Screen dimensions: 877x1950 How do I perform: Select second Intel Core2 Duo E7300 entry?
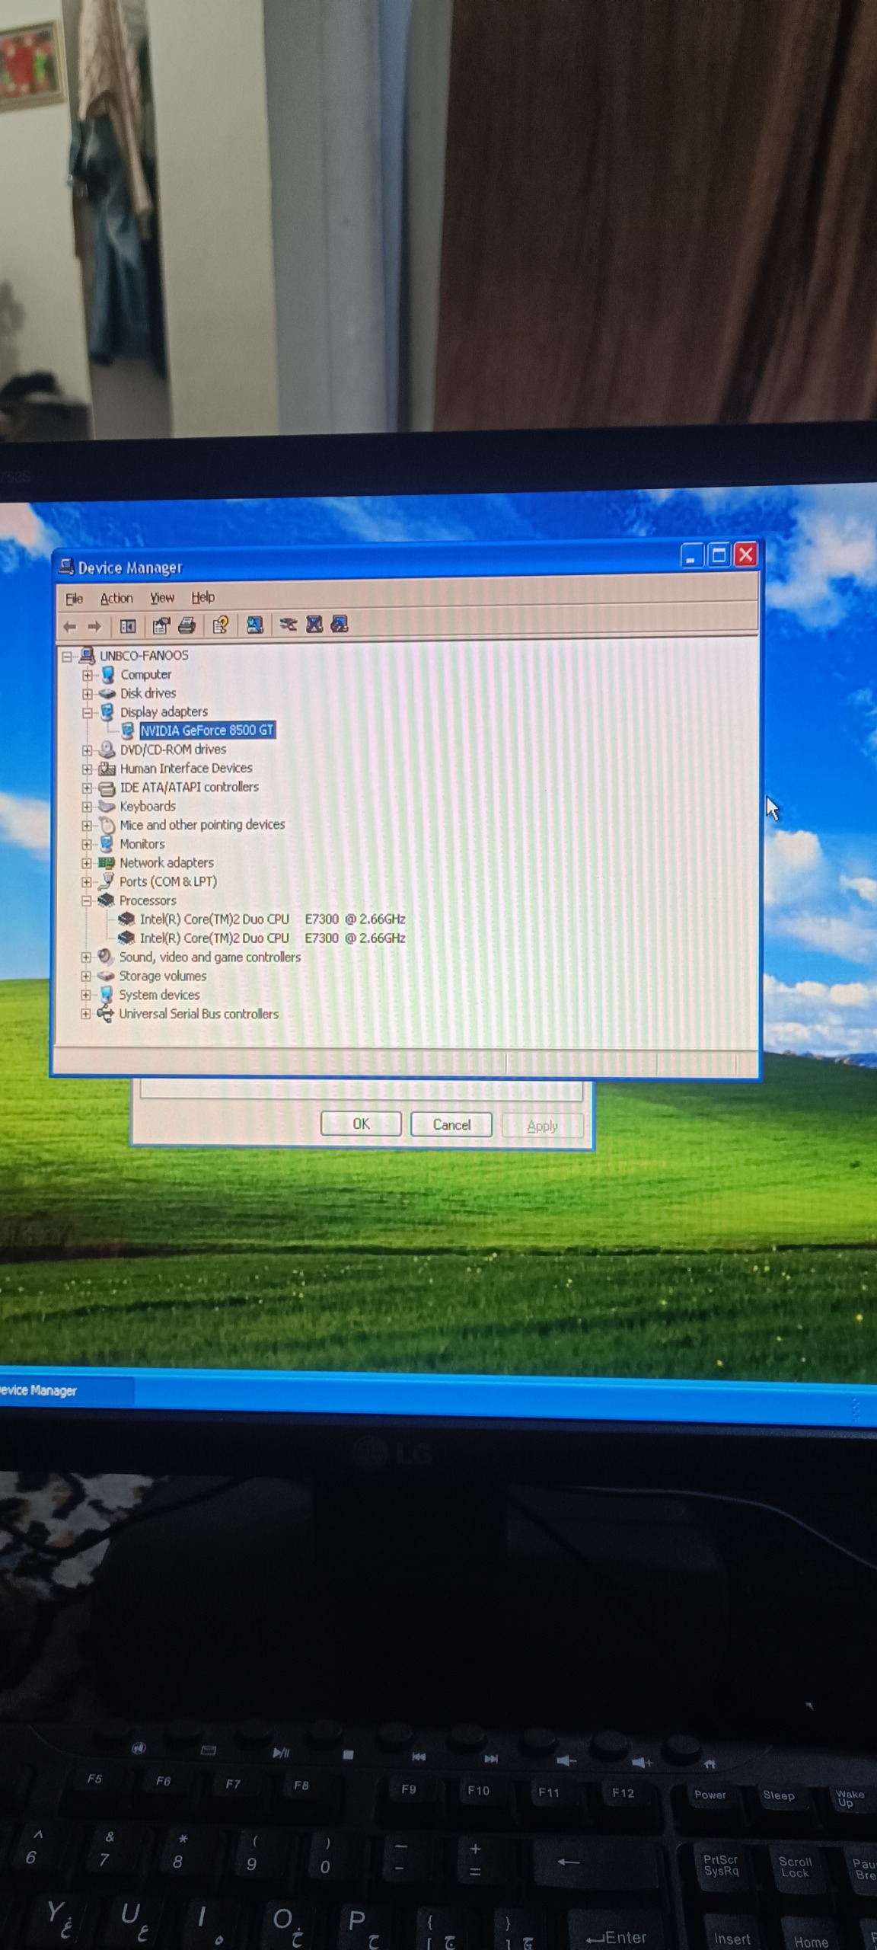[273, 938]
